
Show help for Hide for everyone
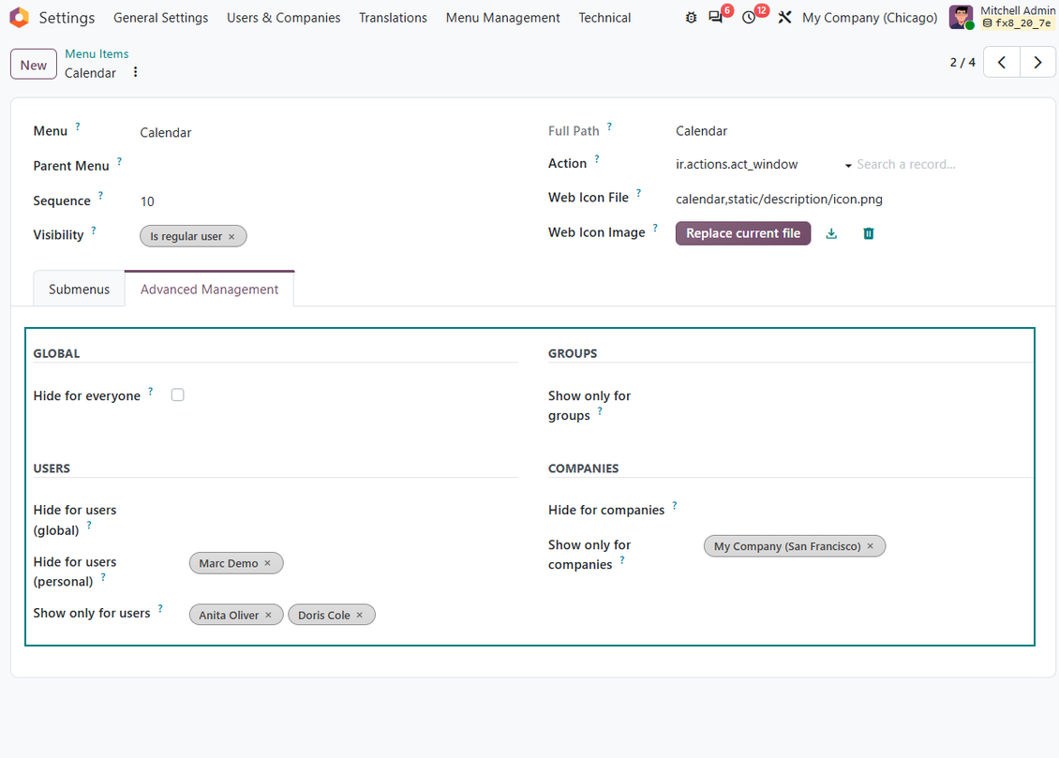coord(151,392)
